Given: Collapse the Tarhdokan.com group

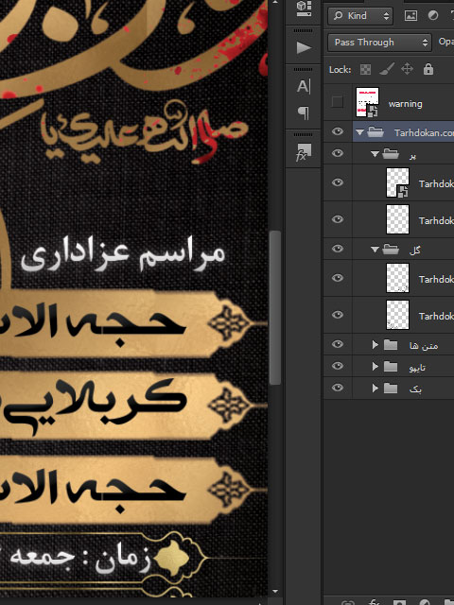Looking at the screenshot, I should pos(359,132).
